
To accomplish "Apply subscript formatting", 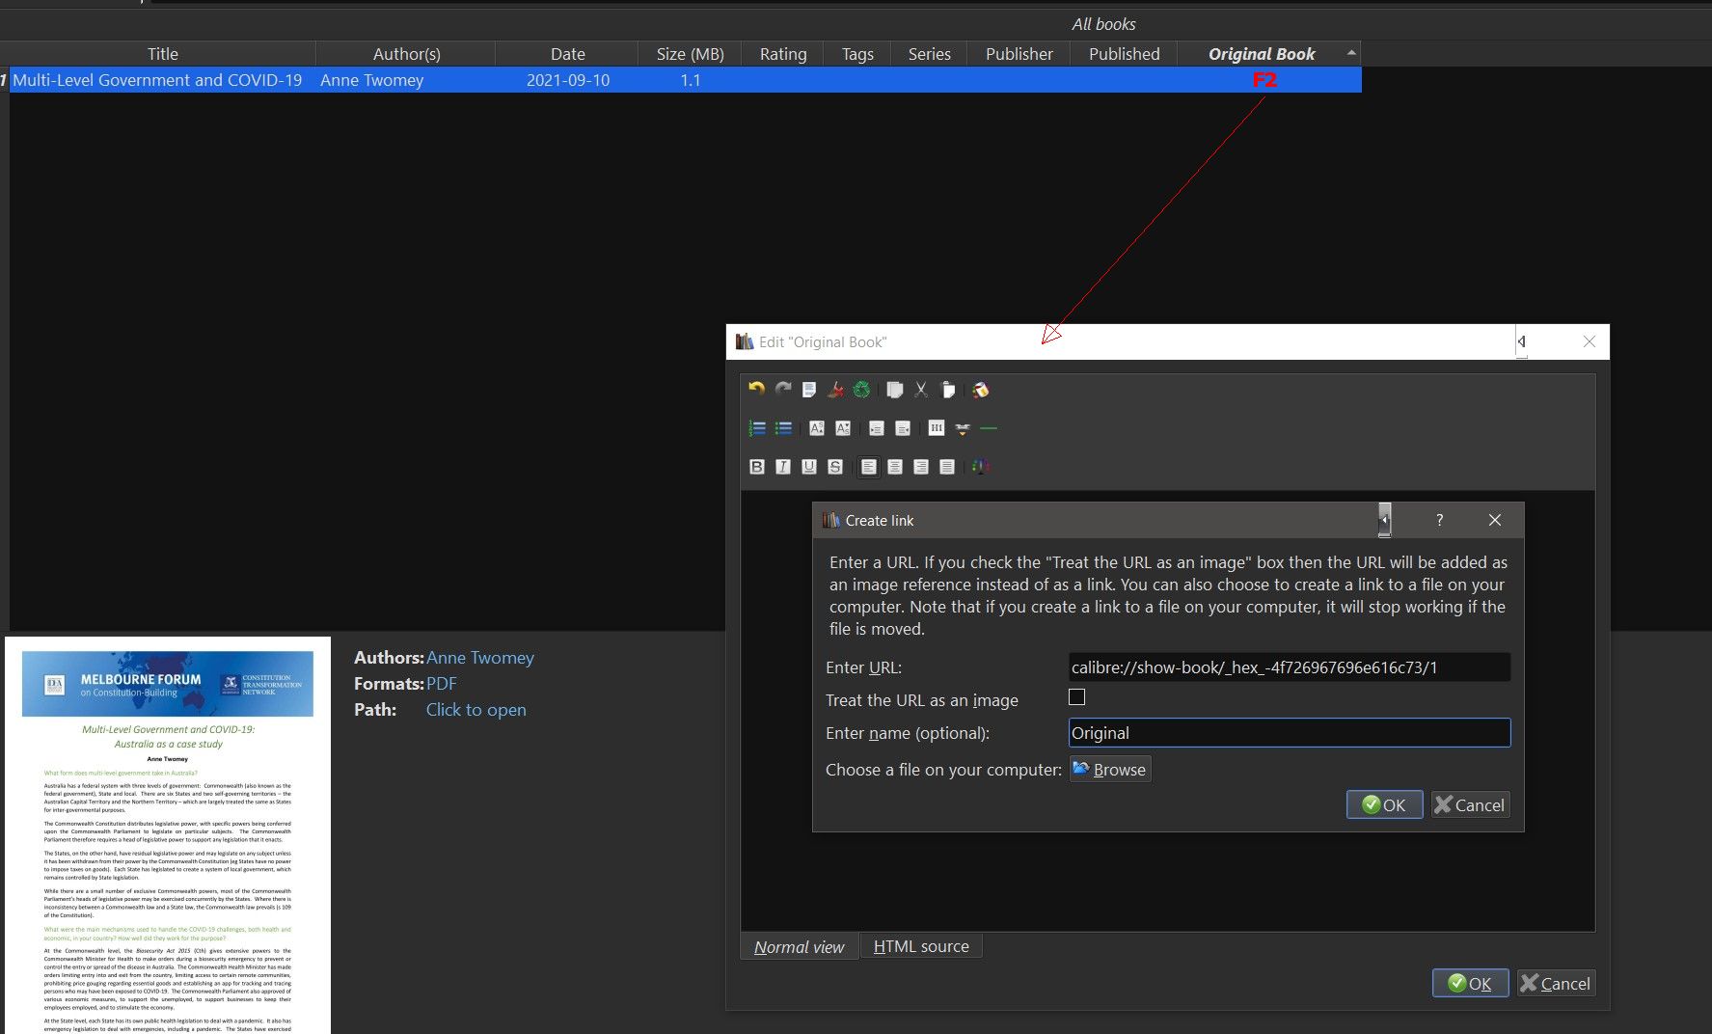I will point(843,428).
